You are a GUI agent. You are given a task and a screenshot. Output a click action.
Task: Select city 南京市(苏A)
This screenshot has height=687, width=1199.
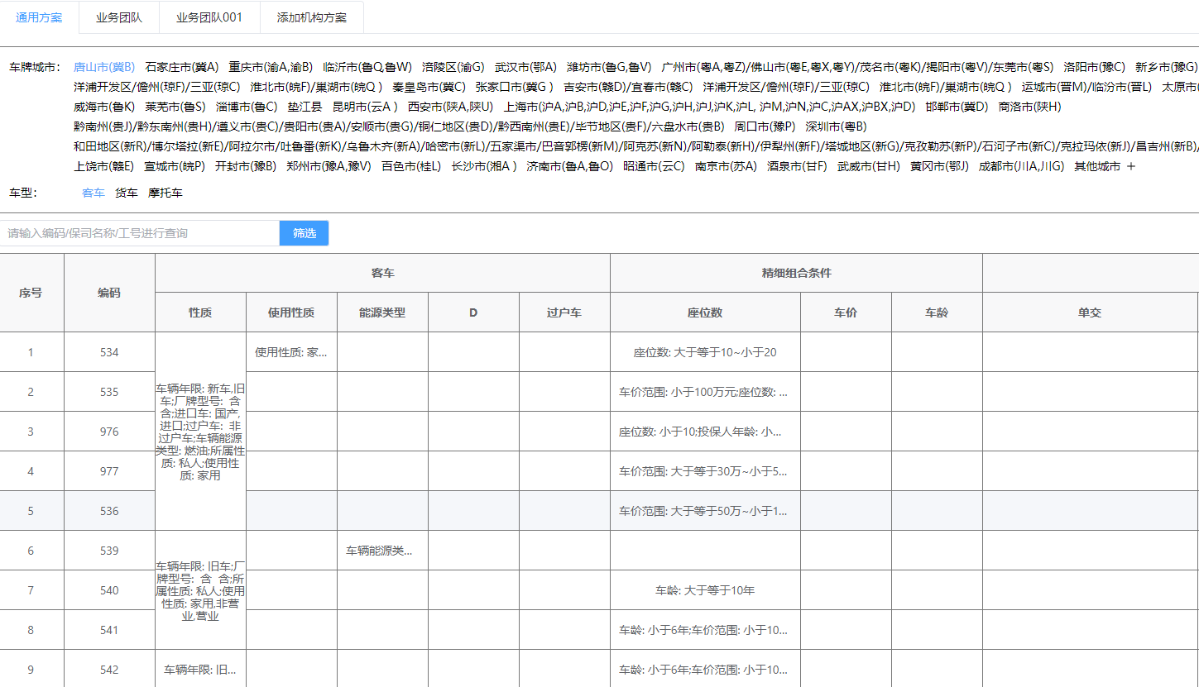tap(726, 166)
